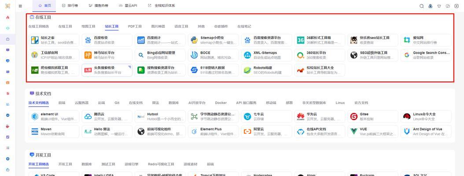Image resolution: width=464 pixels, height=176 pixels.
Task: Select the Git documentation tab
Action: click(117, 103)
